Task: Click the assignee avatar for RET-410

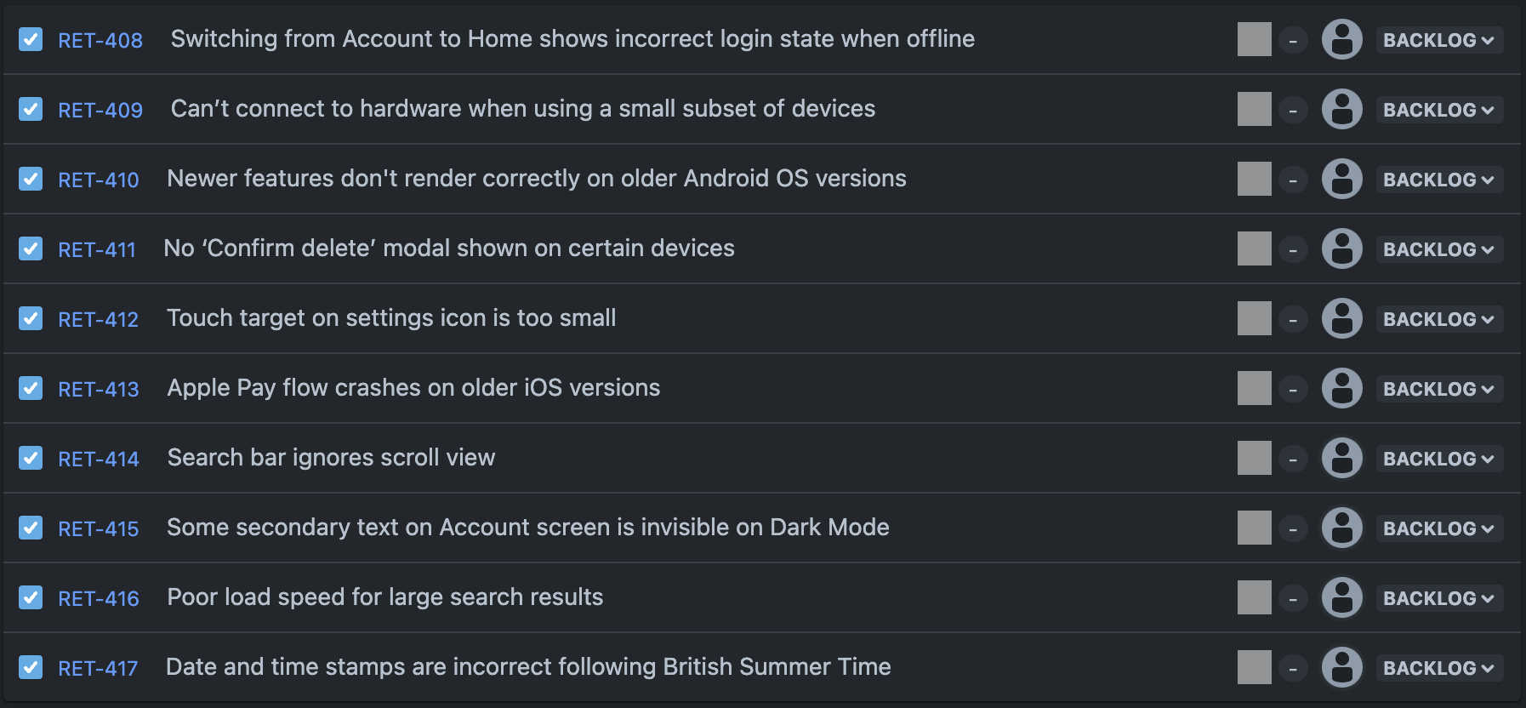Action: click(1342, 179)
